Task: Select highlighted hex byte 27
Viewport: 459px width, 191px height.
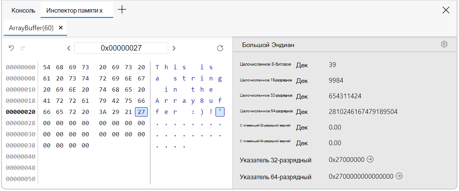Action: click(x=142, y=112)
